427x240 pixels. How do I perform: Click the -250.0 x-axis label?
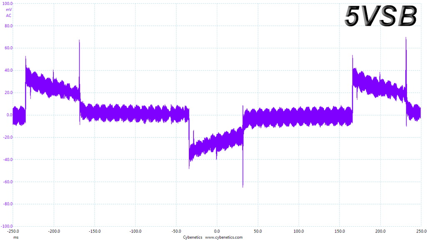click(13, 231)
